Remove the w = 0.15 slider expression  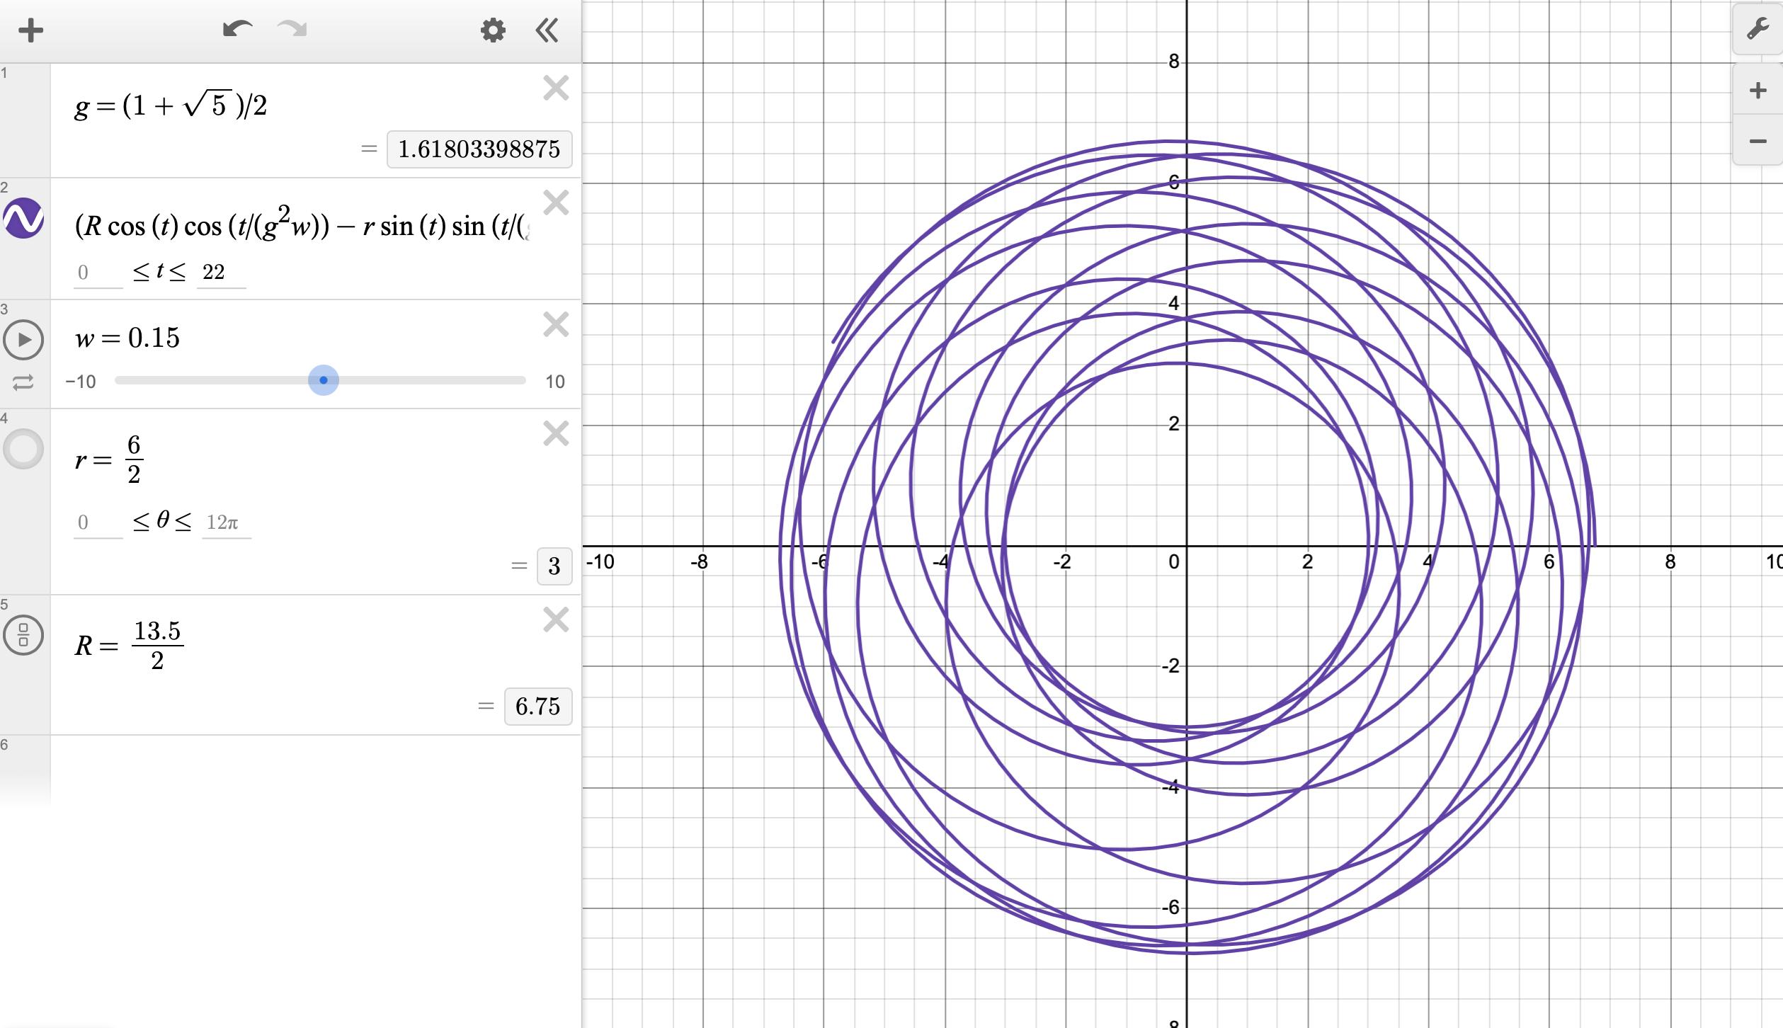pos(556,325)
